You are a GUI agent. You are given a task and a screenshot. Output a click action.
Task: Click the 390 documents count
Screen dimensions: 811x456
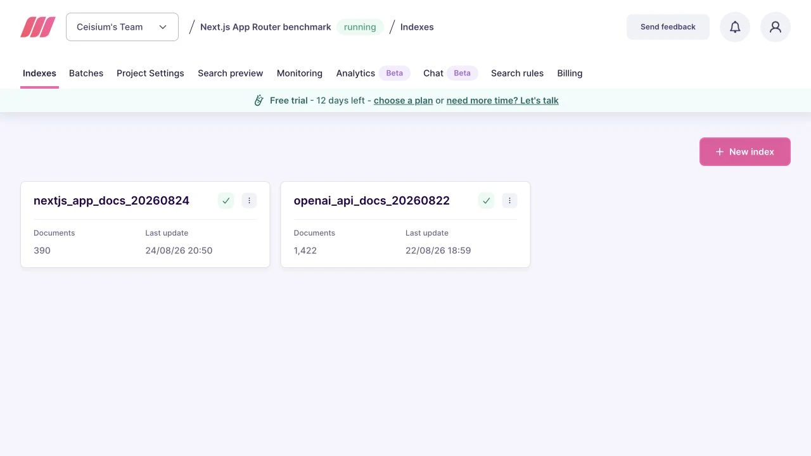coord(42,251)
